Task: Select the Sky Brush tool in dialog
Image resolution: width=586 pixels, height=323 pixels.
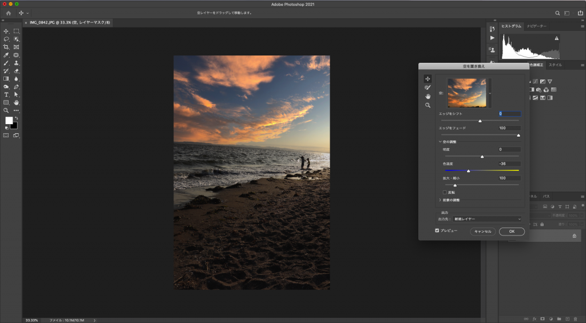Action: (x=427, y=87)
